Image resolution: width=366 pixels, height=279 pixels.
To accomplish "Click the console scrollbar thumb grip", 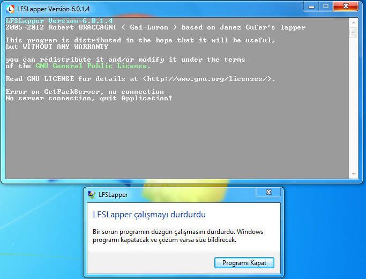I will pos(353,33).
